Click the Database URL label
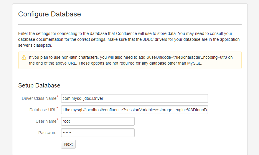Image resolution: width=259 pixels, height=155 pixels. pyautogui.click(x=43, y=110)
